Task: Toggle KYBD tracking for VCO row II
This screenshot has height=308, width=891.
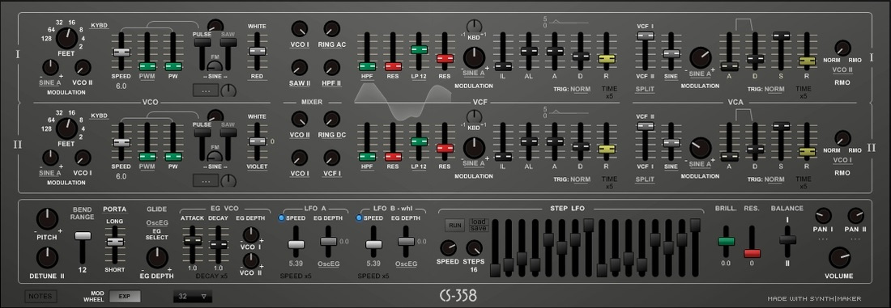Action: (x=100, y=116)
